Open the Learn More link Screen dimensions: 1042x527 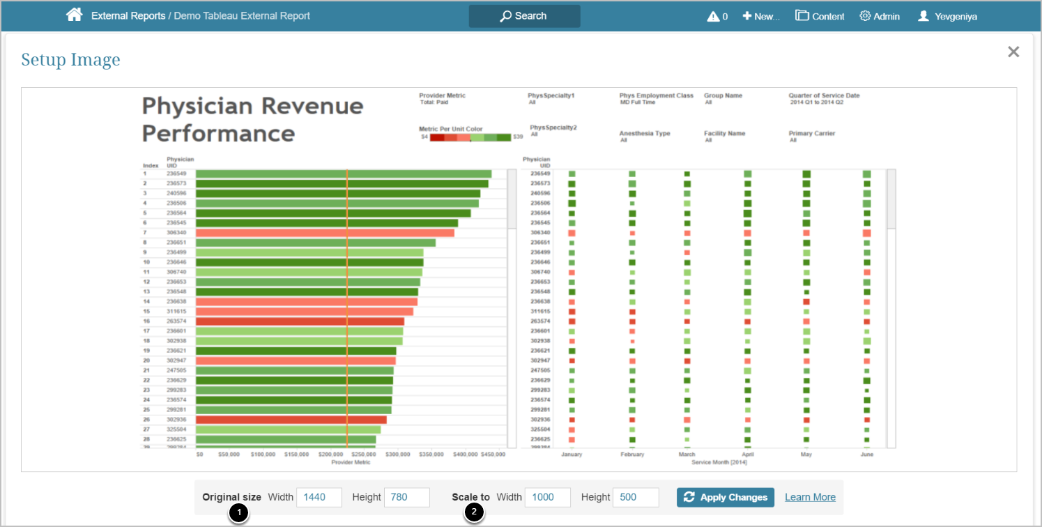point(810,497)
